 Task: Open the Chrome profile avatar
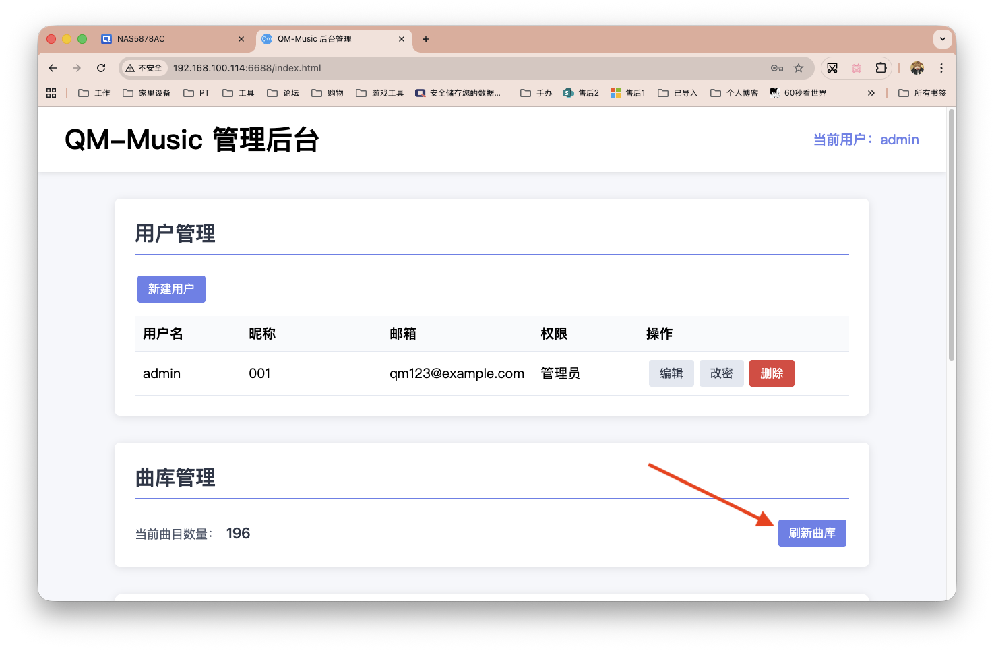click(x=918, y=68)
